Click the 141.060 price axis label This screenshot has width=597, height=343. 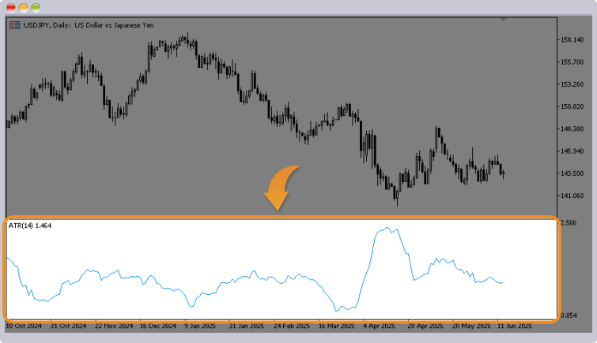[572, 196]
